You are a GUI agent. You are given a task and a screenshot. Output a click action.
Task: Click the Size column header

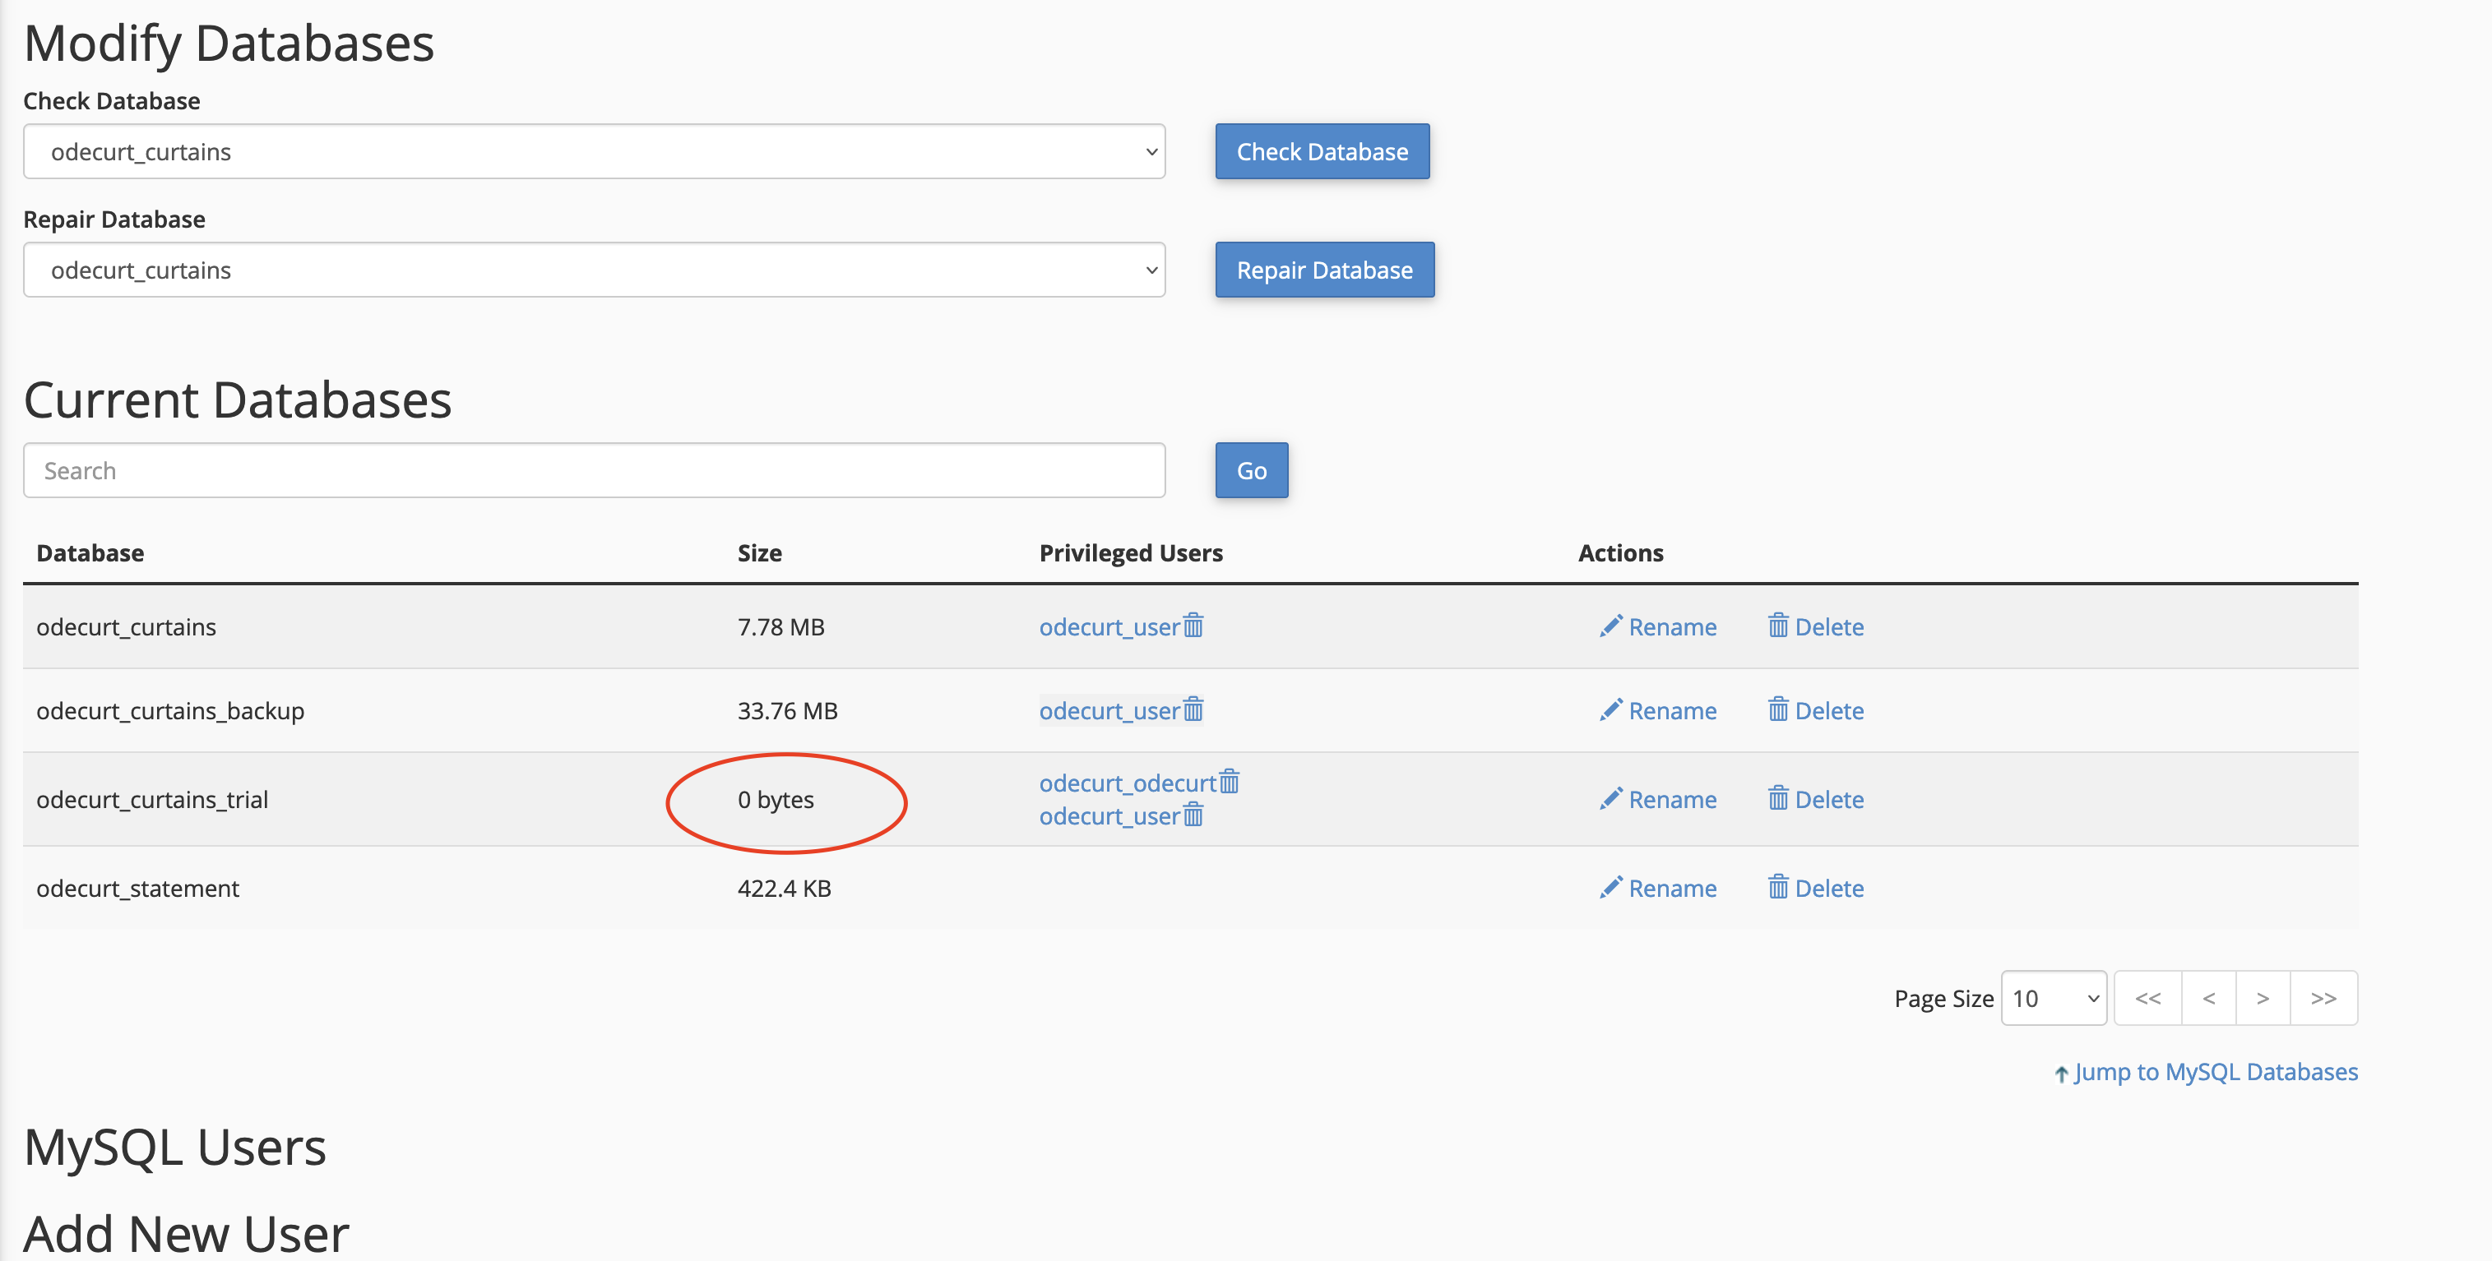click(761, 553)
